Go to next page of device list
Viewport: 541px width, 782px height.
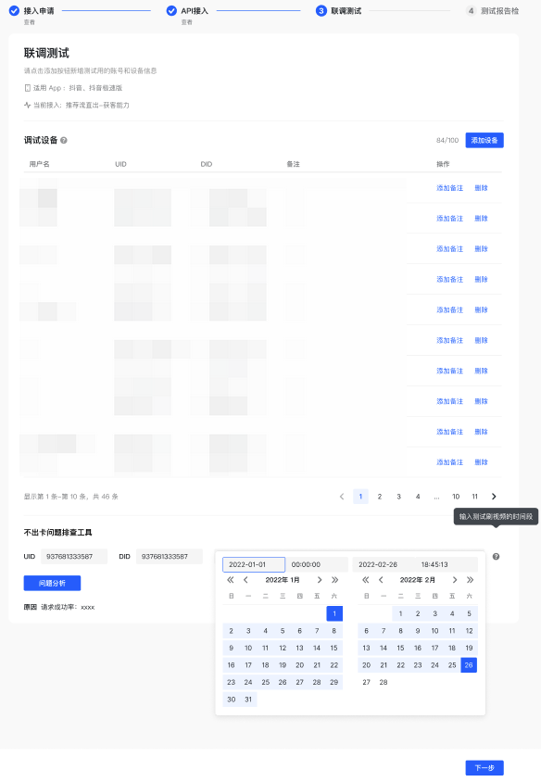click(494, 497)
